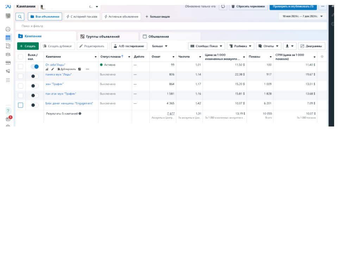Check the box for Блок денег женщины campaign
The image size is (338, 253).
coord(20,105)
